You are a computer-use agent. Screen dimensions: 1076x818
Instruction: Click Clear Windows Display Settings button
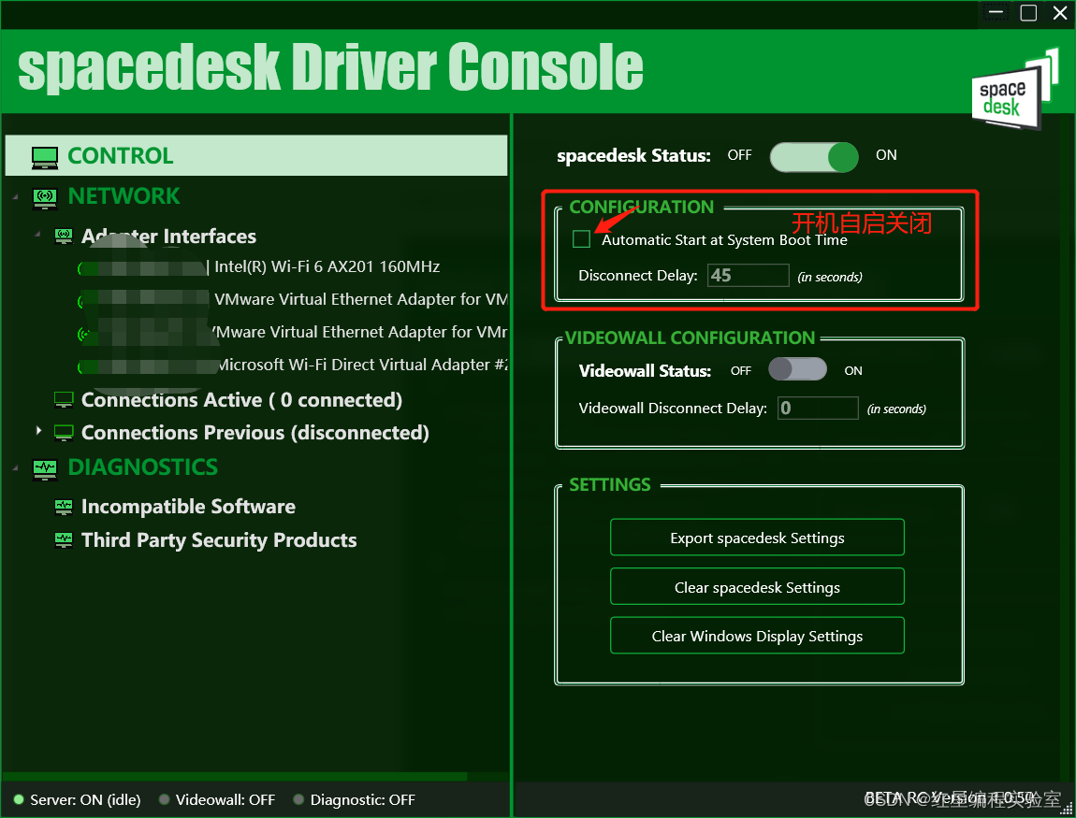[757, 637]
